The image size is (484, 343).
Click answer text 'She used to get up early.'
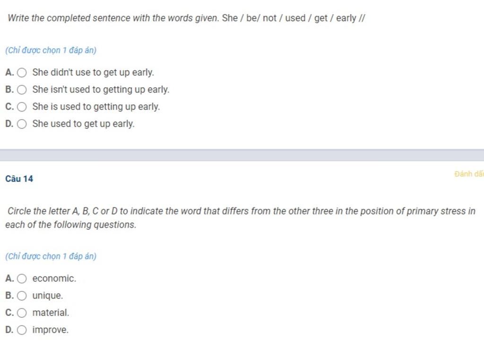point(83,124)
